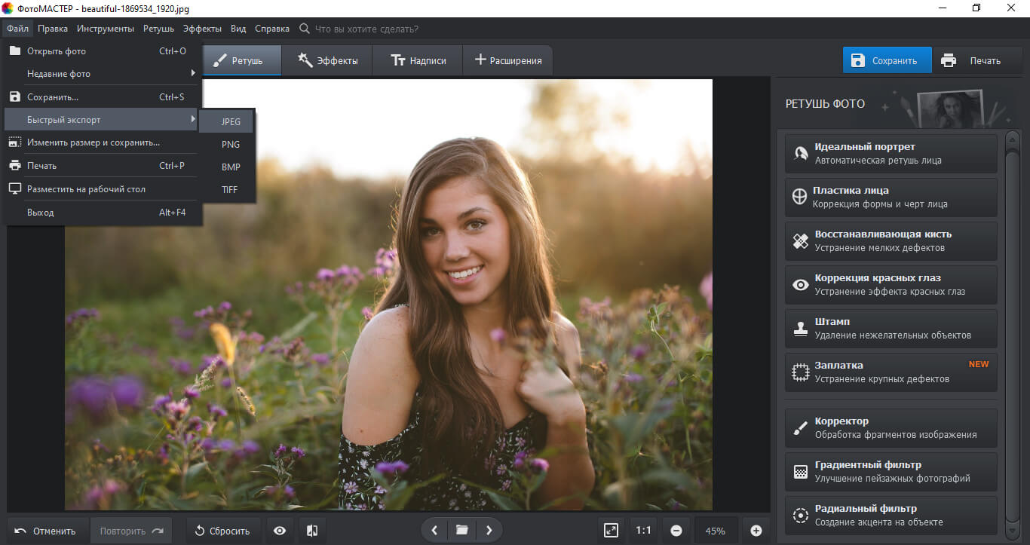Viewport: 1030px width, 545px height.
Task: Select the Radial Filter icon
Action: [800, 516]
